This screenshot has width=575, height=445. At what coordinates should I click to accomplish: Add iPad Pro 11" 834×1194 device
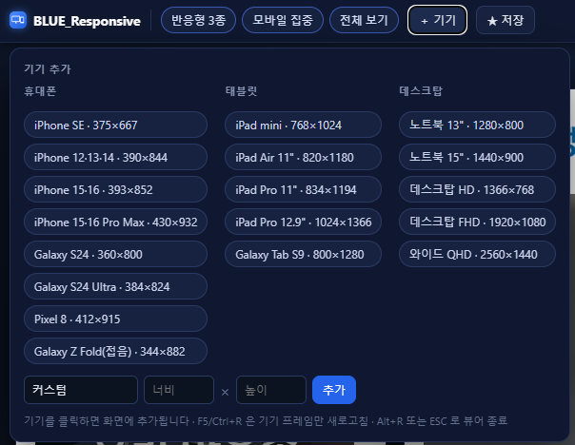303,189
